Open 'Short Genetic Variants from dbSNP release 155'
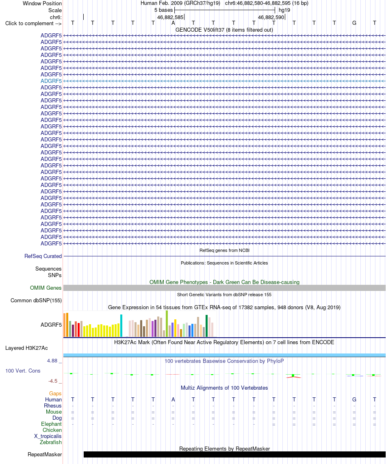Screen dimensions: 386x464 tap(224, 295)
